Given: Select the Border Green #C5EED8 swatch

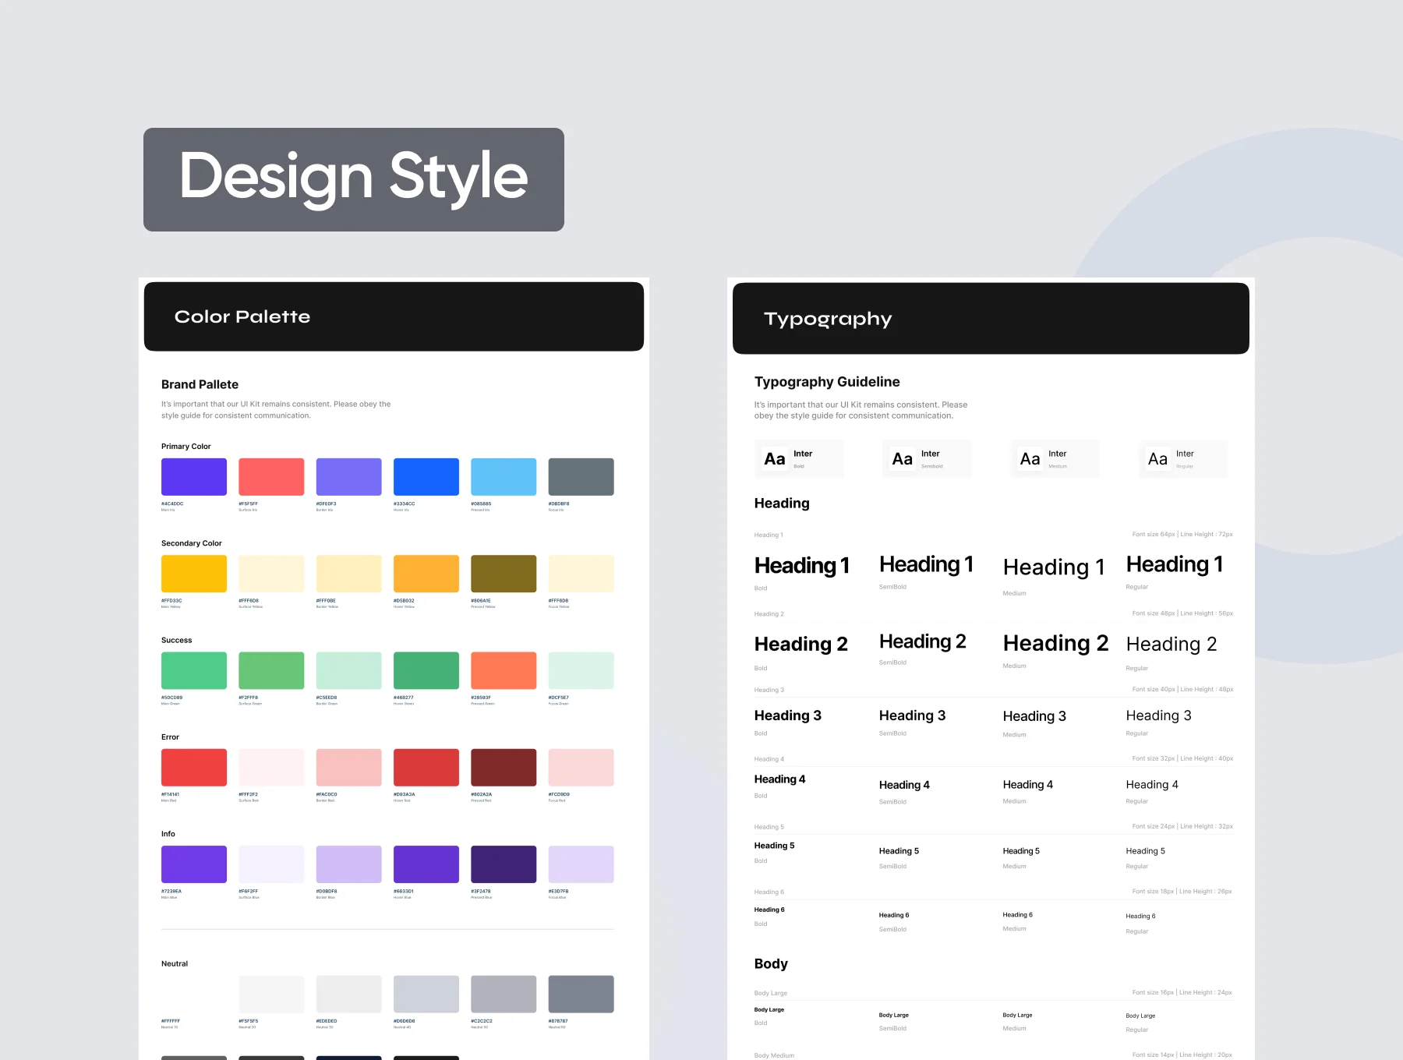Looking at the screenshot, I should click(348, 670).
